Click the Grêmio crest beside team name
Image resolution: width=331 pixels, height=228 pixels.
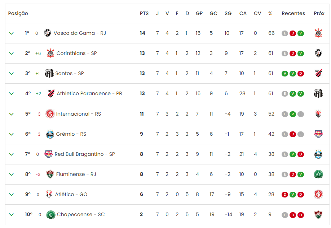pyautogui.click(x=50, y=134)
